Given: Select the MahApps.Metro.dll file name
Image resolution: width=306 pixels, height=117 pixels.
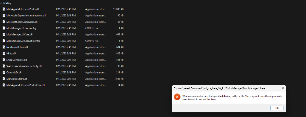Looking at the screenshot, I should pyautogui.click(x=17, y=79).
